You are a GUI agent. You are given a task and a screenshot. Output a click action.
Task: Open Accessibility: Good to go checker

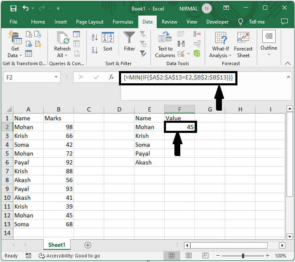(x=69, y=256)
